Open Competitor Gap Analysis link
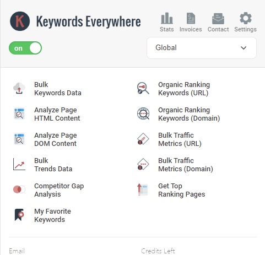 (59, 190)
